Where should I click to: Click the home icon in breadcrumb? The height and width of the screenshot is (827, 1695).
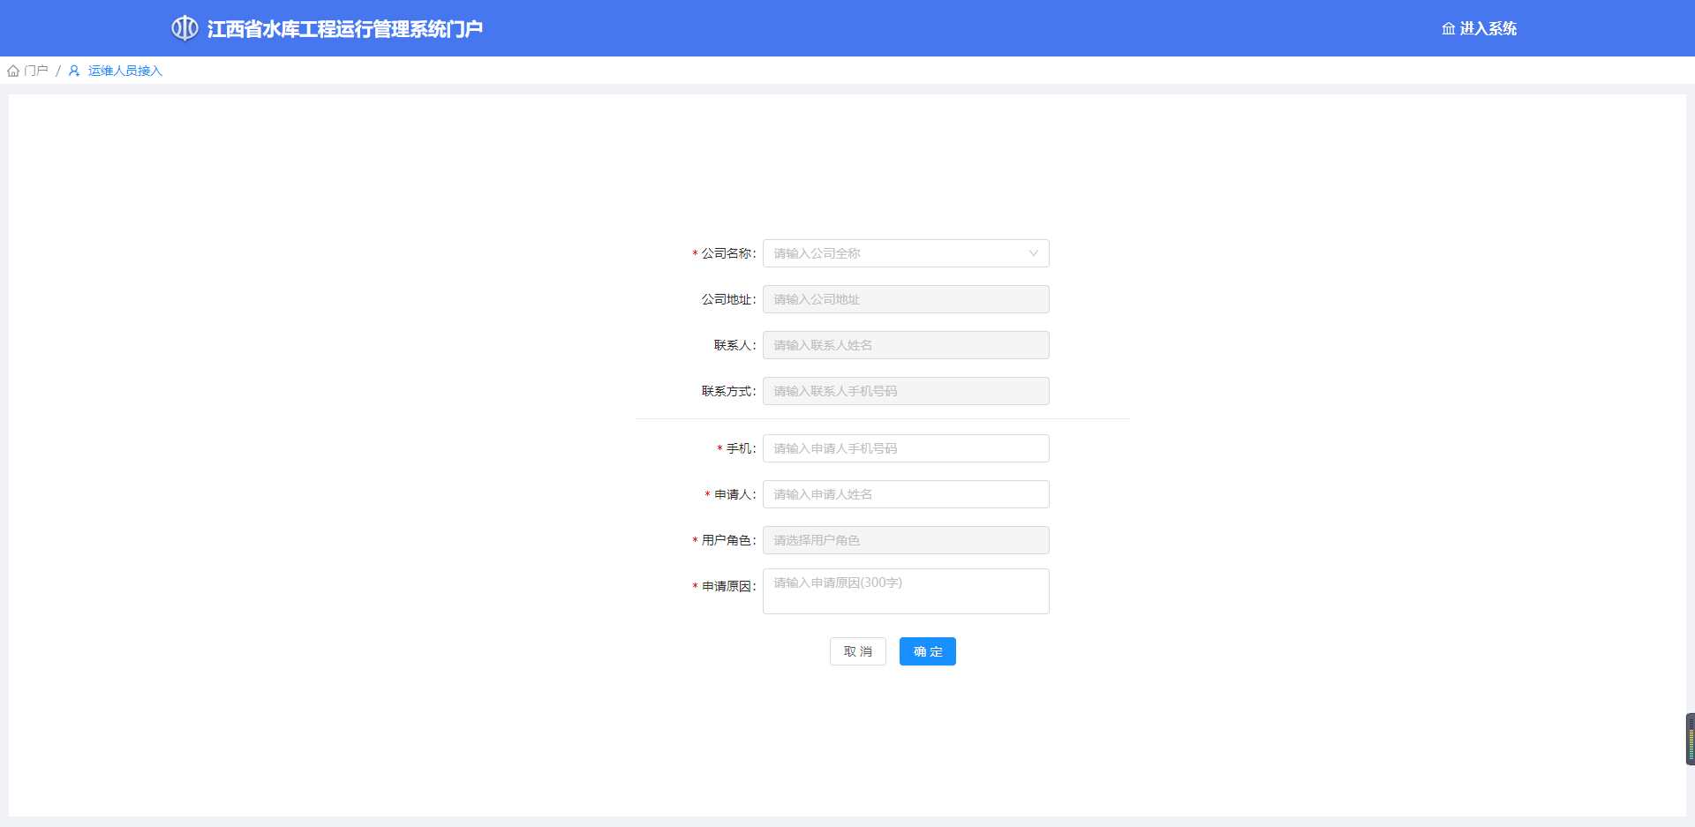[13, 71]
